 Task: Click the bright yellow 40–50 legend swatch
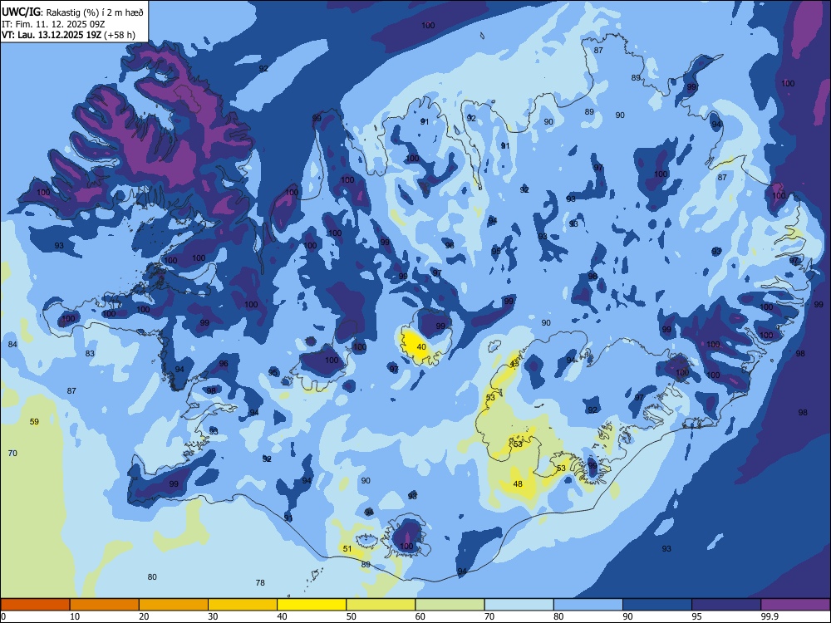(312, 605)
